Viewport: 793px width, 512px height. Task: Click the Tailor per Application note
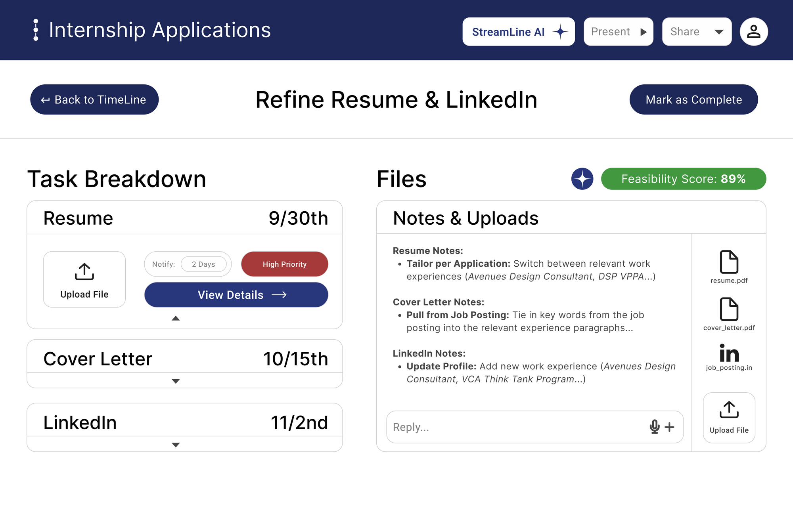(x=531, y=270)
